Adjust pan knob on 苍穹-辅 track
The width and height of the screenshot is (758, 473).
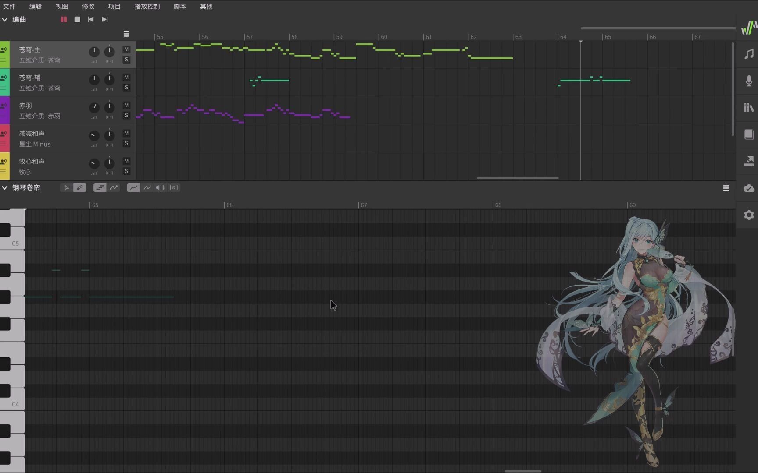[x=109, y=80]
